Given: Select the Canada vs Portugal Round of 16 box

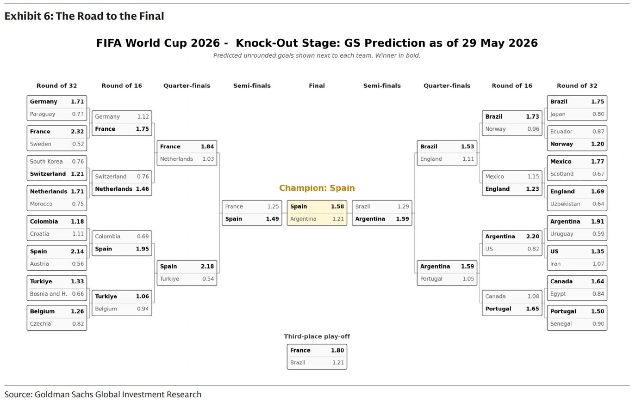Looking at the screenshot, I should [x=512, y=303].
